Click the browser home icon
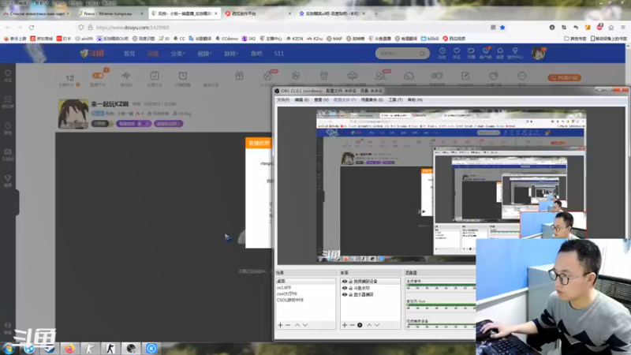The height and width of the screenshot is (355, 631). (610, 28)
